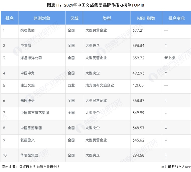Select MBI value 677.21
Screen dimensions: 191x172
tap(138, 30)
